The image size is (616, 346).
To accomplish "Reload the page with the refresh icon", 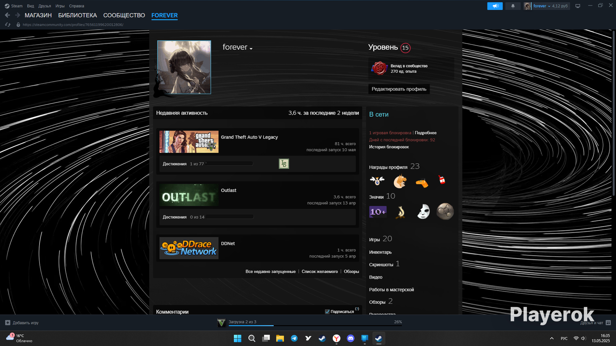I will click(8, 25).
